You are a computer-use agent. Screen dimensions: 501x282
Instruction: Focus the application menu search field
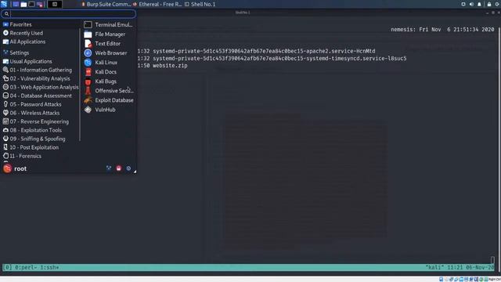pyautogui.click(x=69, y=14)
